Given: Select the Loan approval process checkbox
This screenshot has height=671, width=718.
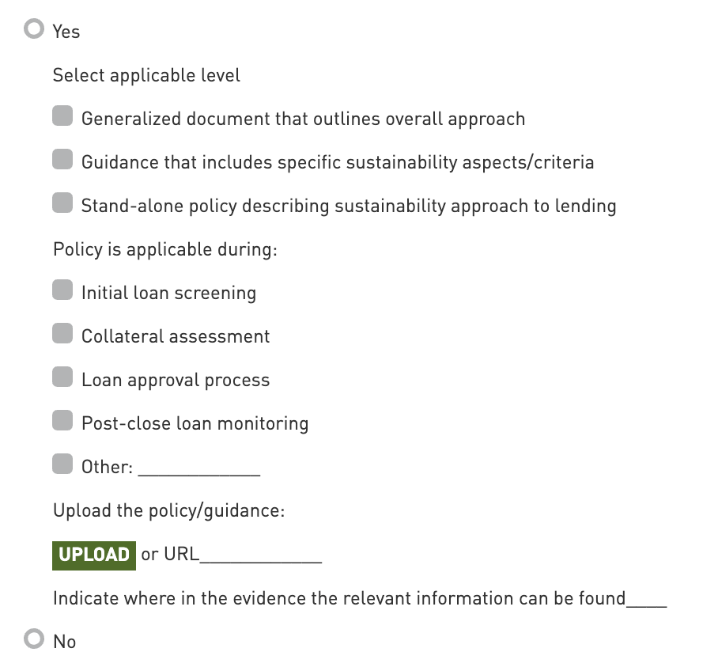Looking at the screenshot, I should [x=63, y=378].
